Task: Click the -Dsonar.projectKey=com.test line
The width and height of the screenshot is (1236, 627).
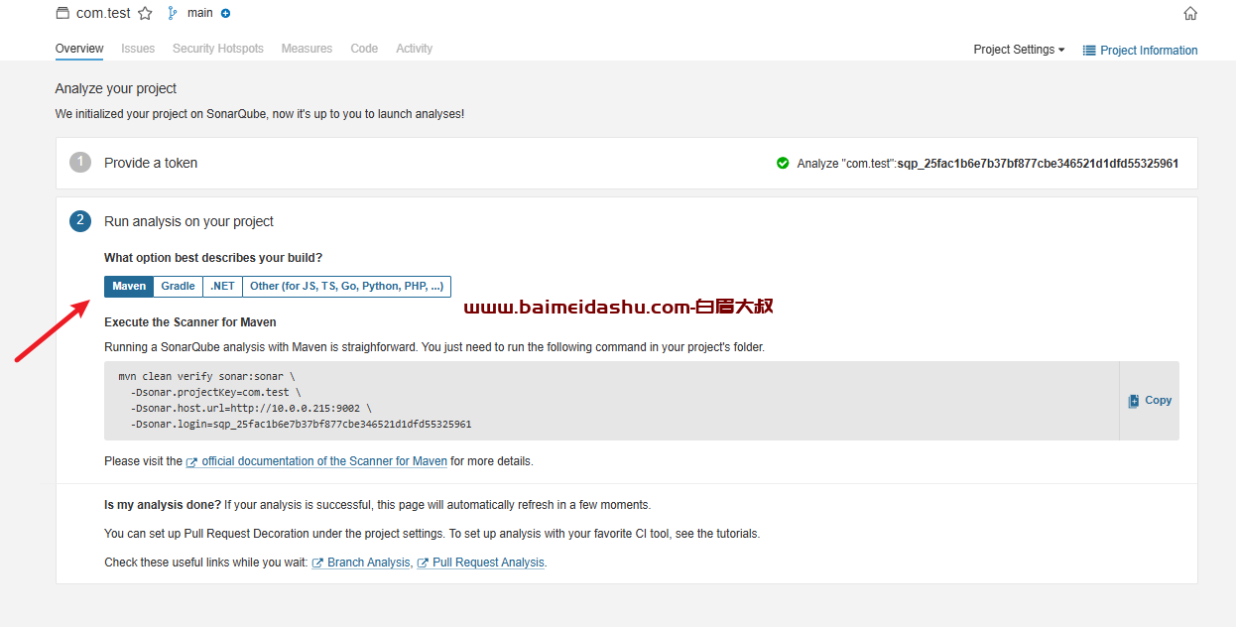Action: 215,393
